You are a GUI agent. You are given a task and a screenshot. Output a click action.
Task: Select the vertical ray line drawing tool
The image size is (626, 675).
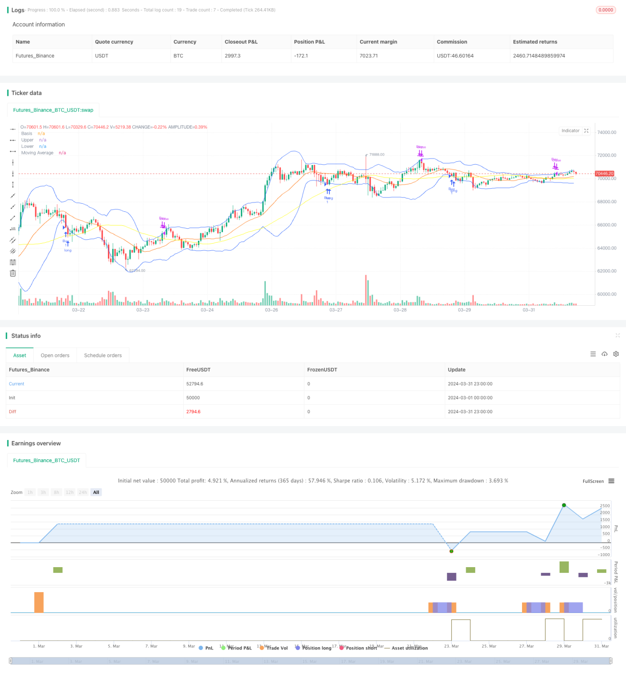point(13,173)
